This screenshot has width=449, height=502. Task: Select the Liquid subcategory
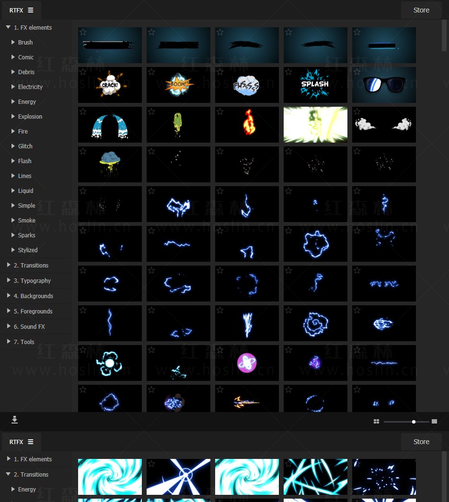click(x=26, y=191)
